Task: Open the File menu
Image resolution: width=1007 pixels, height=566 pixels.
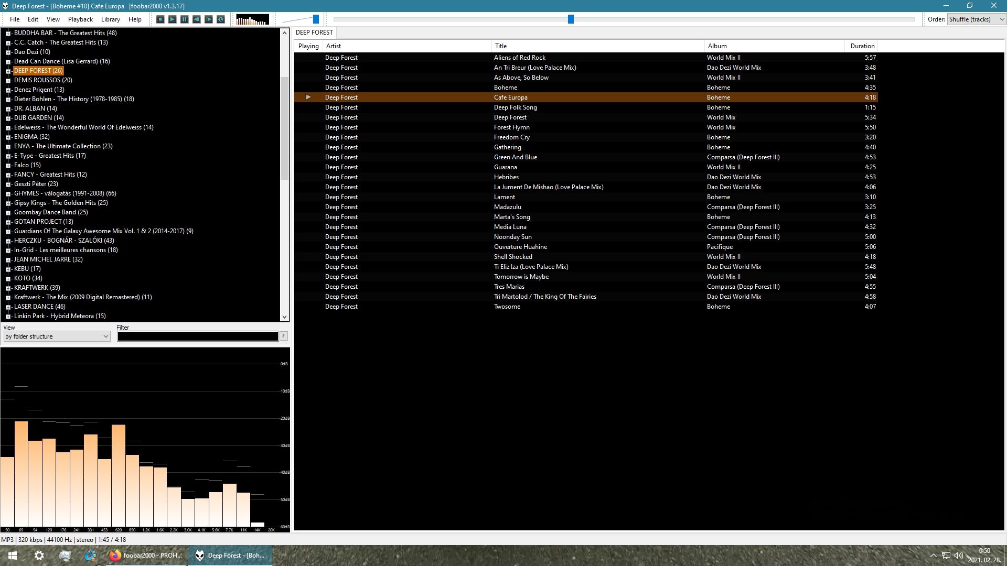Action: 15,19
